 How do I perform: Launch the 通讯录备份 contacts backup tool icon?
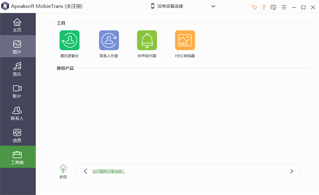point(69,40)
